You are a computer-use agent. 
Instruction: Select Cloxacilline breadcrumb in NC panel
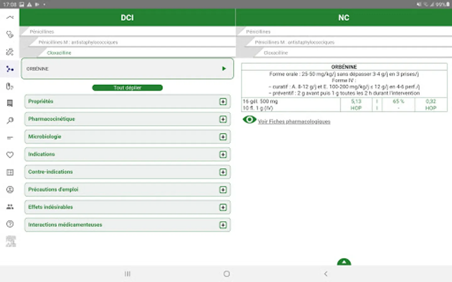(x=276, y=53)
